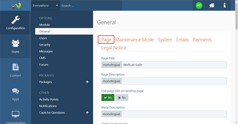Expand the Captcha Questions plus menu
The height and width of the screenshot is (124, 238).
coord(87,113)
